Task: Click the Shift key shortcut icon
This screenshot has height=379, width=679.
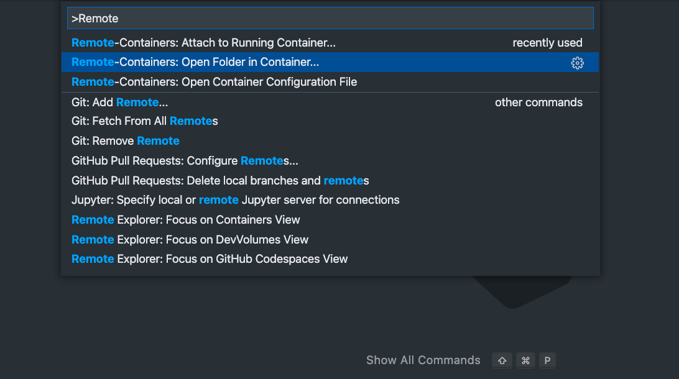Action: 502,360
